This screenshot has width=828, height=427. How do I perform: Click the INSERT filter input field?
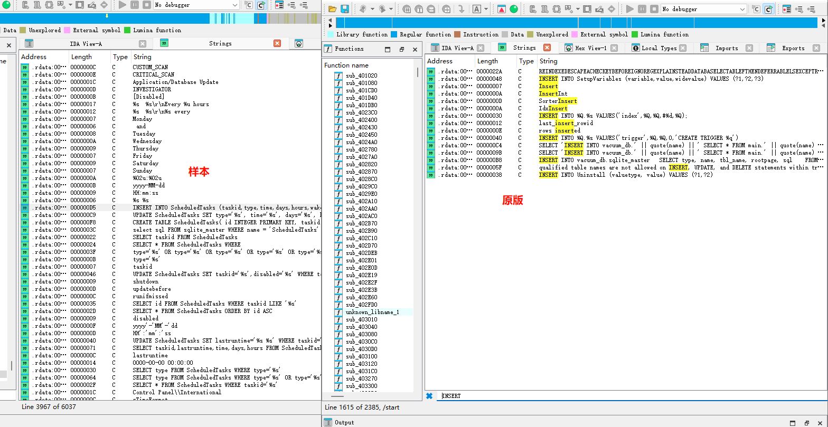tap(631, 396)
